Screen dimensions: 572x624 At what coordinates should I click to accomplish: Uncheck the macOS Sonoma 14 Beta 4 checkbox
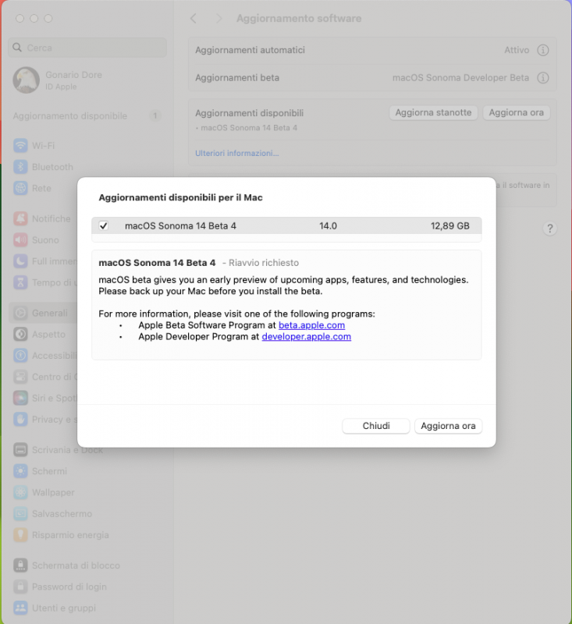coord(104,225)
